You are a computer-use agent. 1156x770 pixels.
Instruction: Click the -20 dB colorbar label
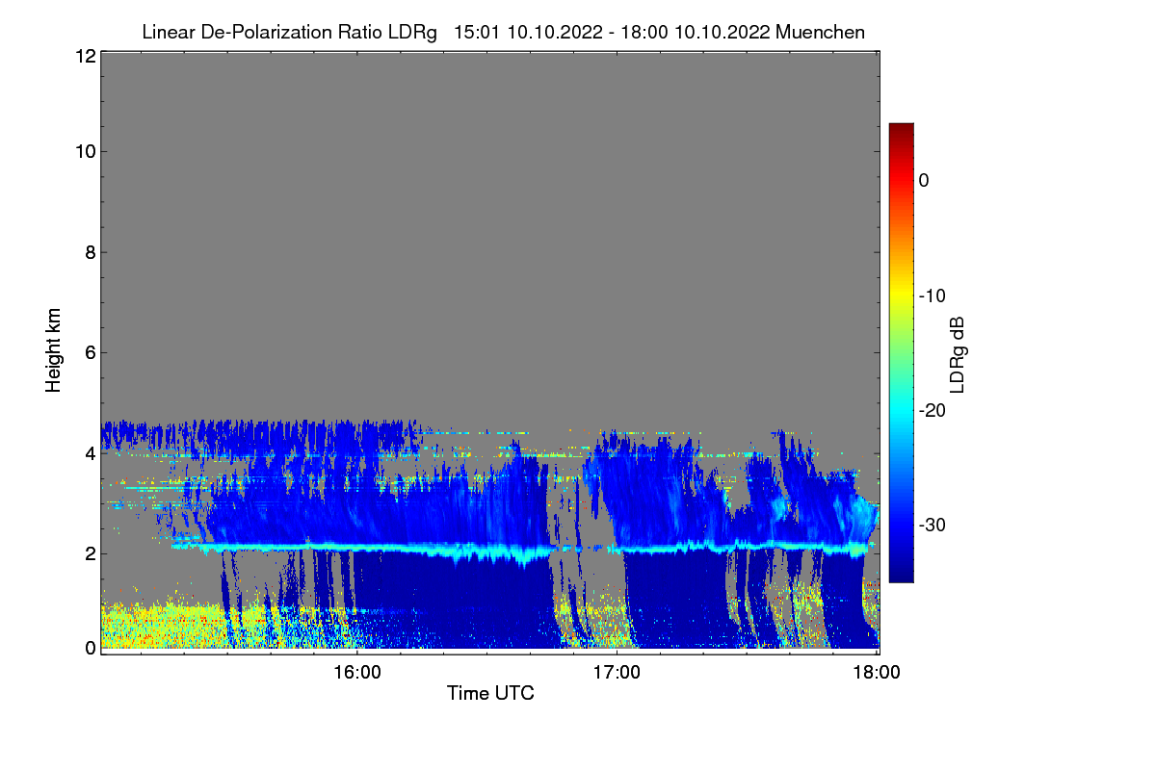click(933, 410)
